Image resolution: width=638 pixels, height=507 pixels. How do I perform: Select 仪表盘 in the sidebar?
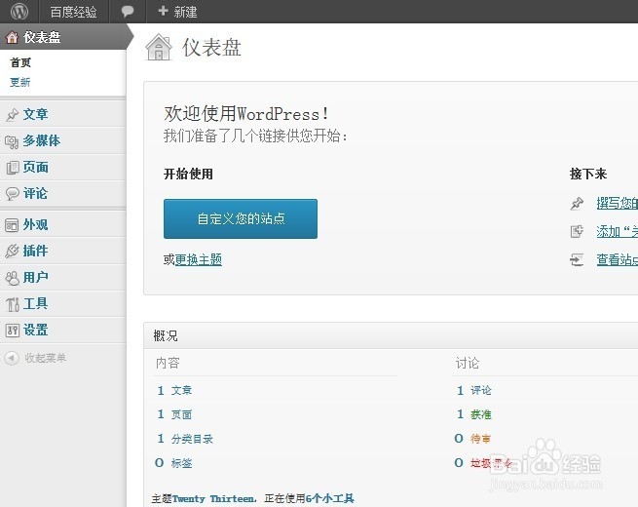pos(42,37)
